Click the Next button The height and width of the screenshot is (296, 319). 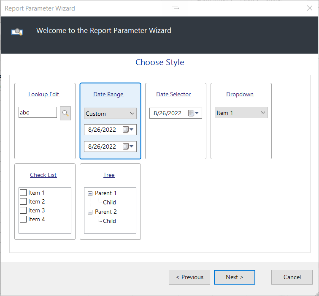[234, 277]
